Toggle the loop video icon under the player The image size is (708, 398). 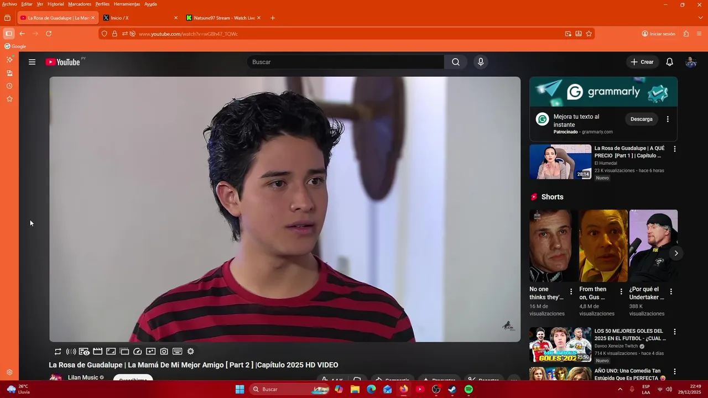(x=58, y=352)
